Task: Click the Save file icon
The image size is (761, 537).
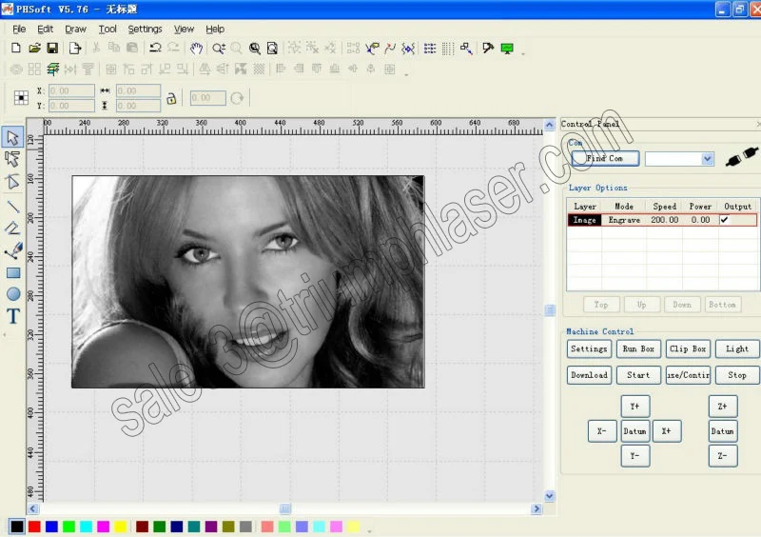Action: pyautogui.click(x=52, y=48)
